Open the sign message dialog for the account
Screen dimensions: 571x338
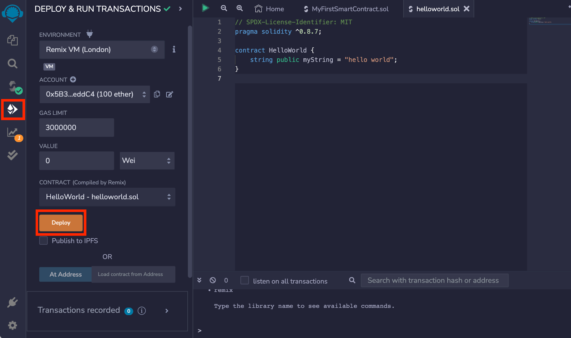tap(170, 94)
